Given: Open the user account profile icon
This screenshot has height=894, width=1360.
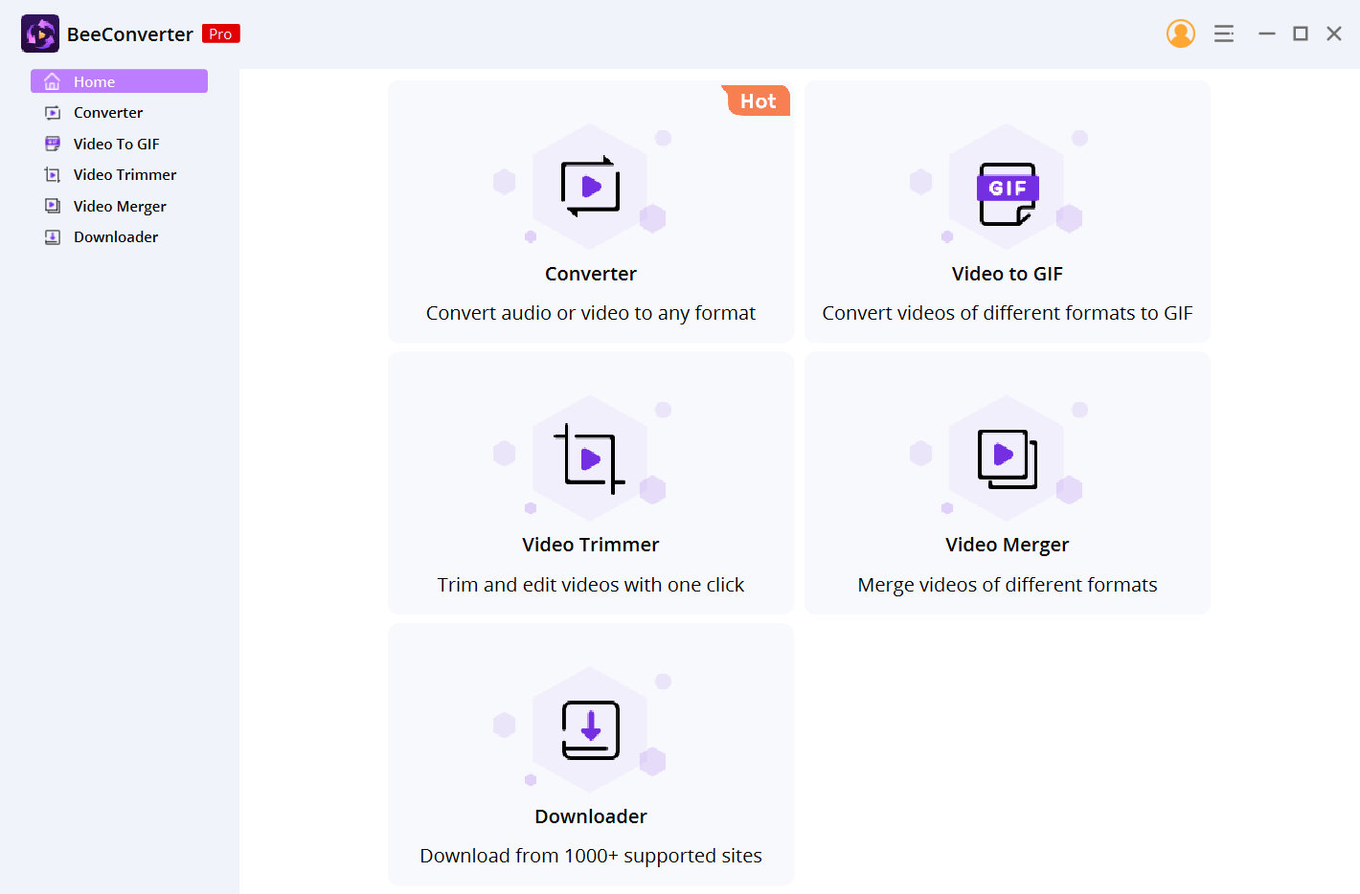Looking at the screenshot, I should (x=1181, y=33).
